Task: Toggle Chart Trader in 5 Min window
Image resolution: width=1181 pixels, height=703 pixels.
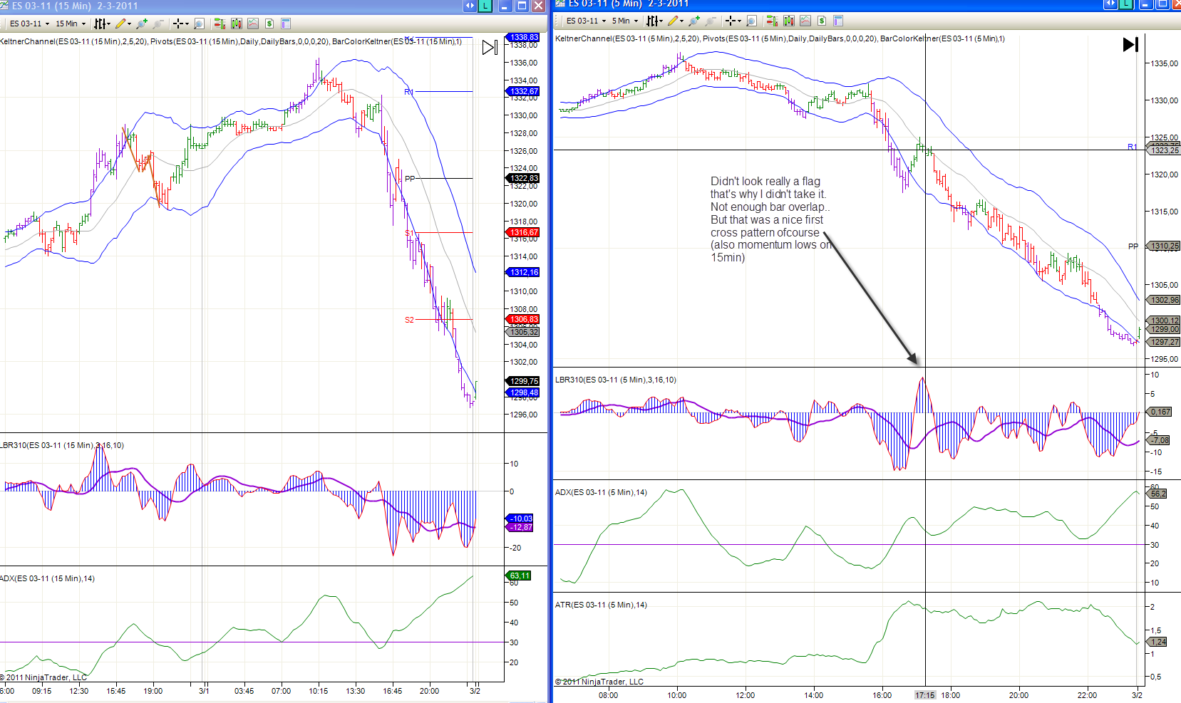Action: [x=772, y=21]
